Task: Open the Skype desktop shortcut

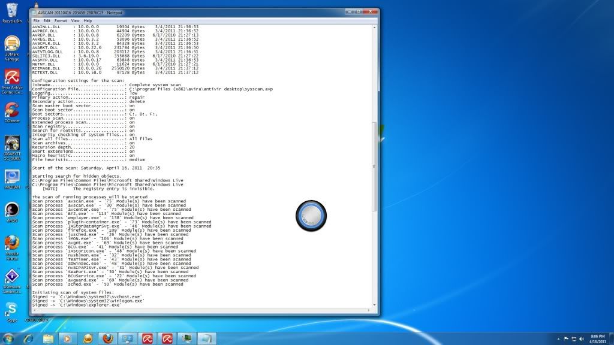Action: tap(12, 312)
